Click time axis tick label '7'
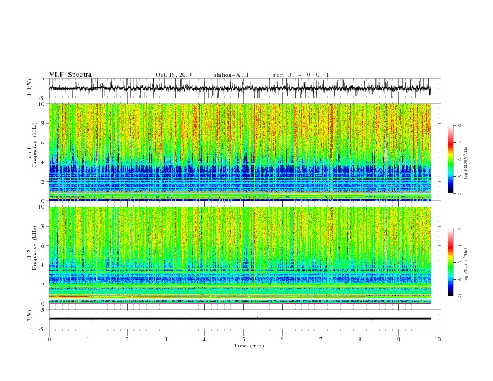The height and width of the screenshot is (381, 493). click(321, 339)
